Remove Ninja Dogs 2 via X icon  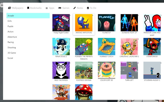(70, 39)
